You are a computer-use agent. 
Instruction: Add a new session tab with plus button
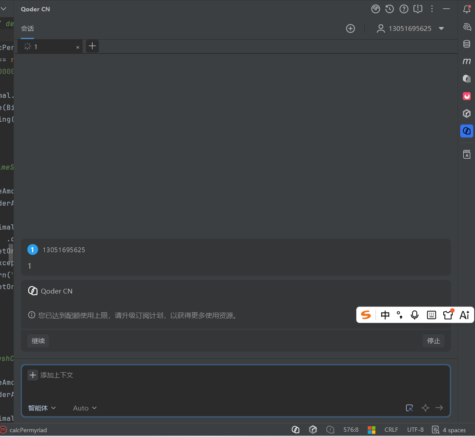93,46
